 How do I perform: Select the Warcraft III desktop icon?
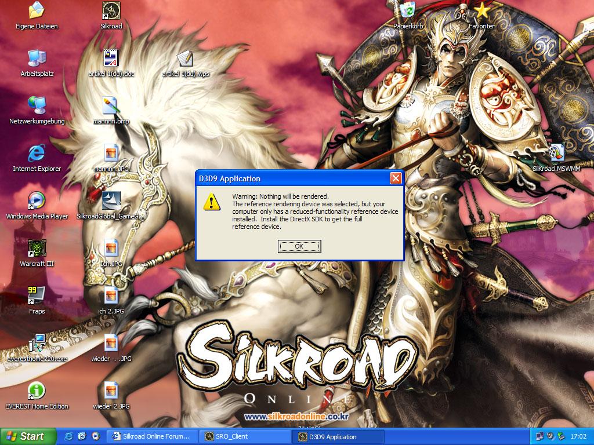37,249
